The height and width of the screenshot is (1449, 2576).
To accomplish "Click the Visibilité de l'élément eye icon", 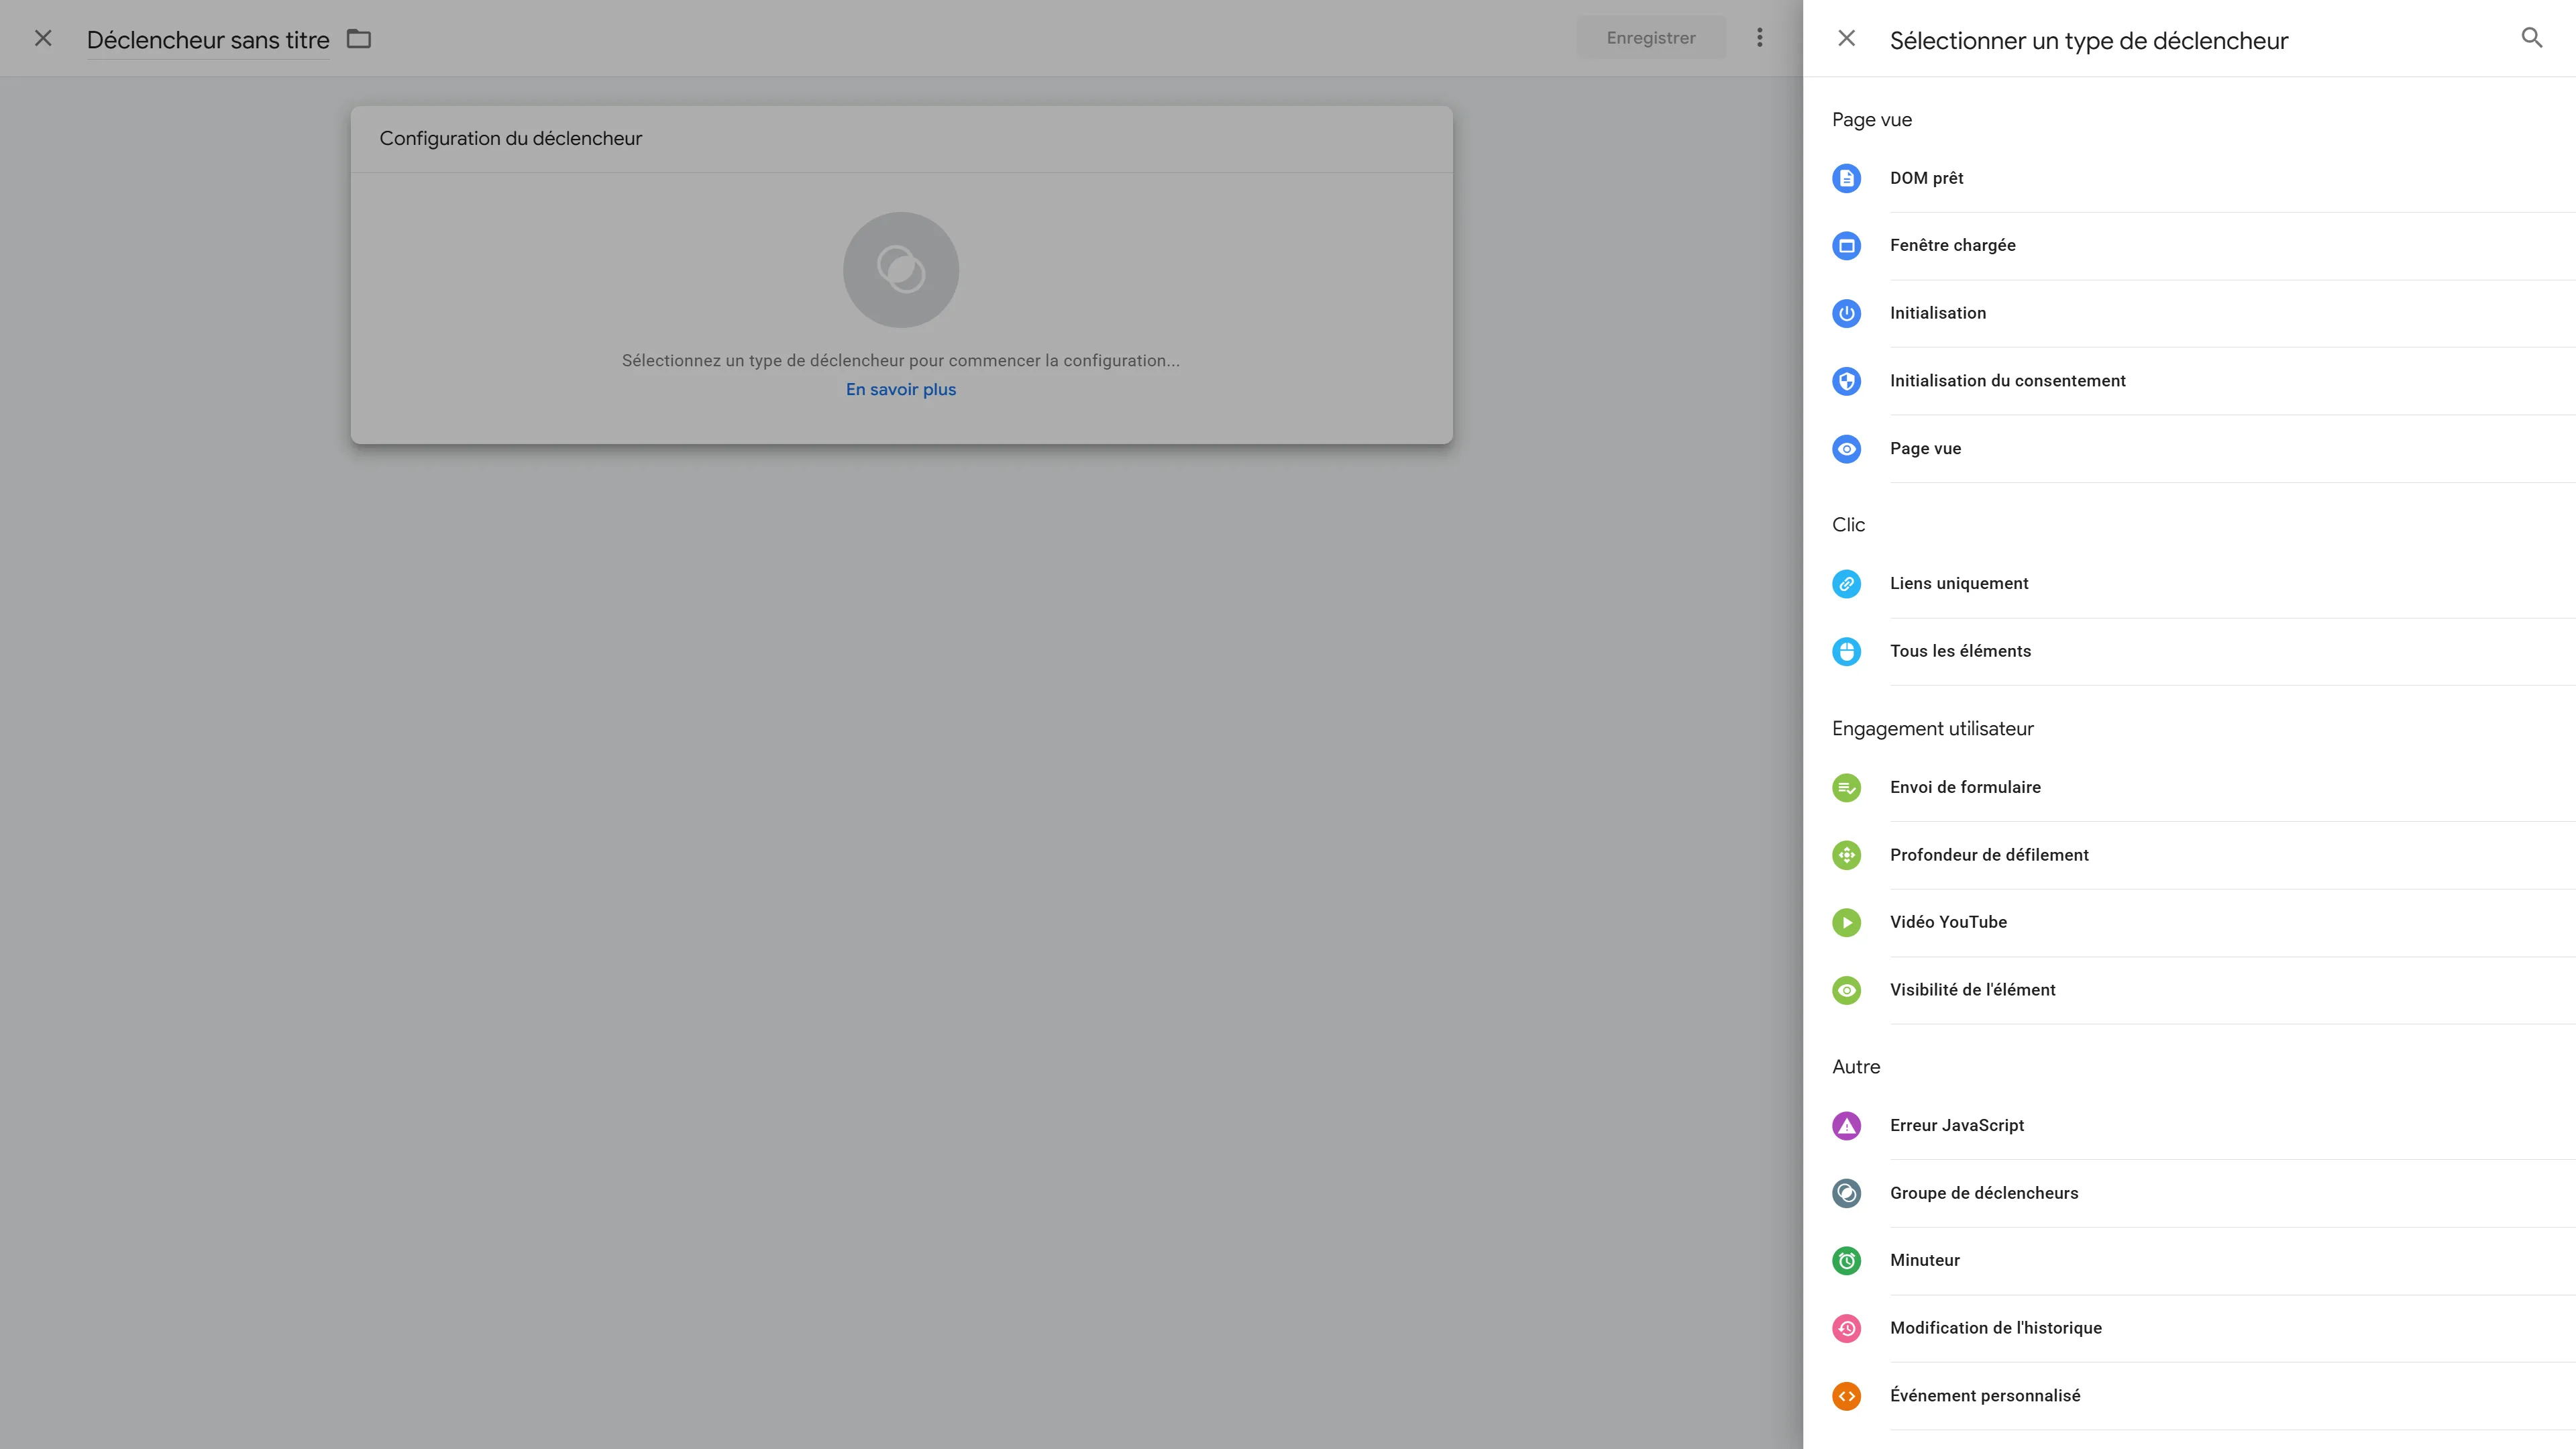I will click(x=1846, y=990).
